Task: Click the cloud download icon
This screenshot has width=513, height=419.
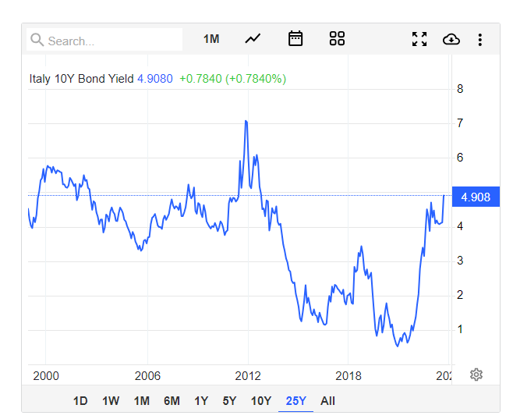Action: coord(451,39)
